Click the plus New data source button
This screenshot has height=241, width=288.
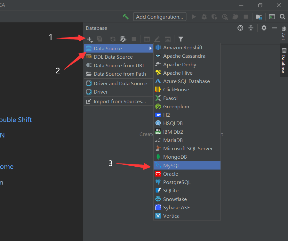[x=90, y=39]
